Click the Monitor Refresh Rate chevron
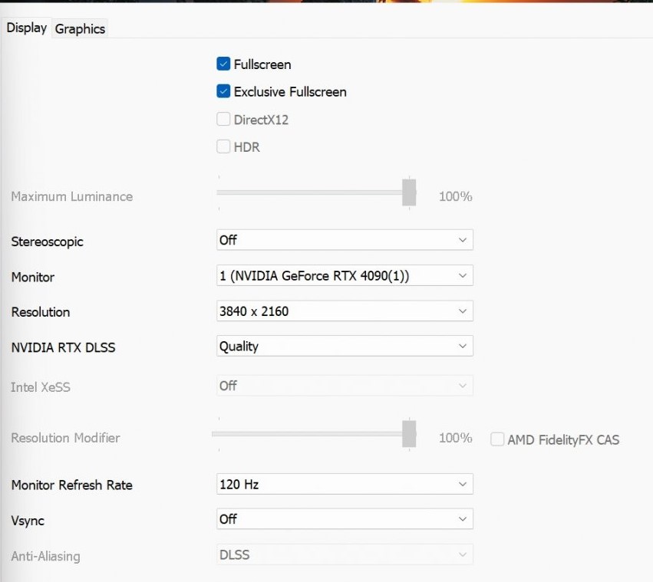 pyautogui.click(x=462, y=485)
